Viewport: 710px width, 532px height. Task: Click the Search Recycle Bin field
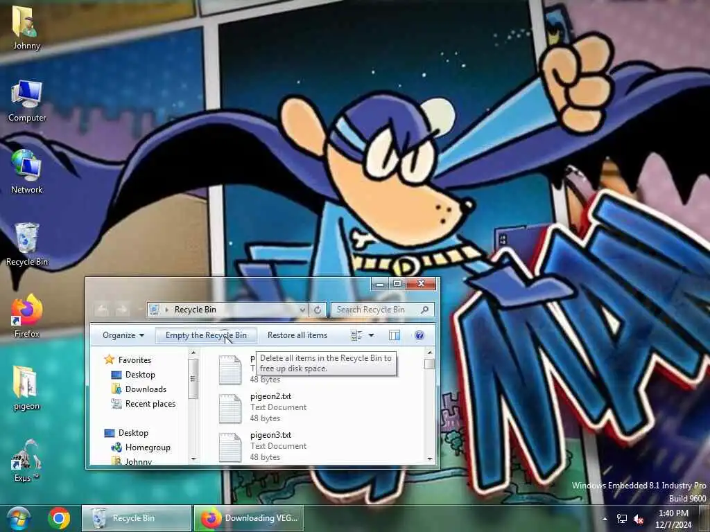click(383, 310)
